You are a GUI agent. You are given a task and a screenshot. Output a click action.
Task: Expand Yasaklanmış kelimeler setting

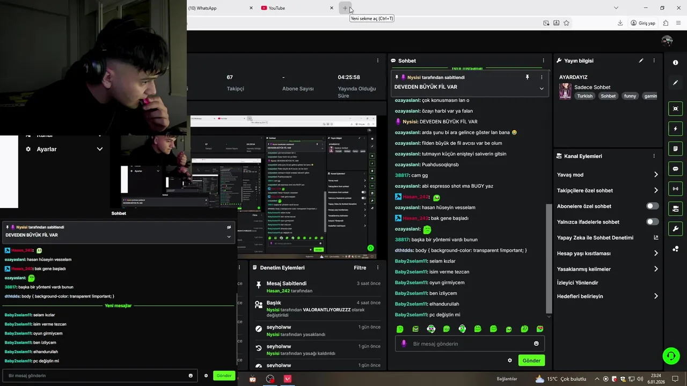click(656, 269)
